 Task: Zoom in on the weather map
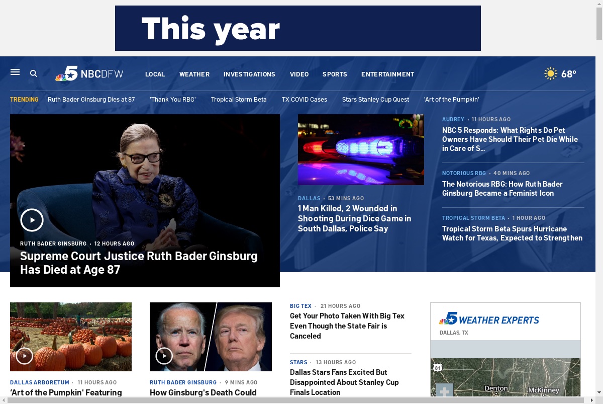(445, 391)
